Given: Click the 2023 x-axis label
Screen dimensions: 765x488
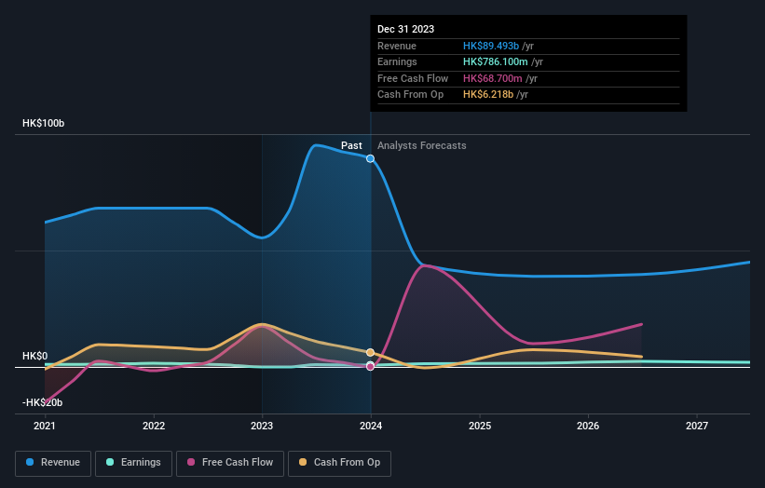Looking at the screenshot, I should pyautogui.click(x=262, y=426).
